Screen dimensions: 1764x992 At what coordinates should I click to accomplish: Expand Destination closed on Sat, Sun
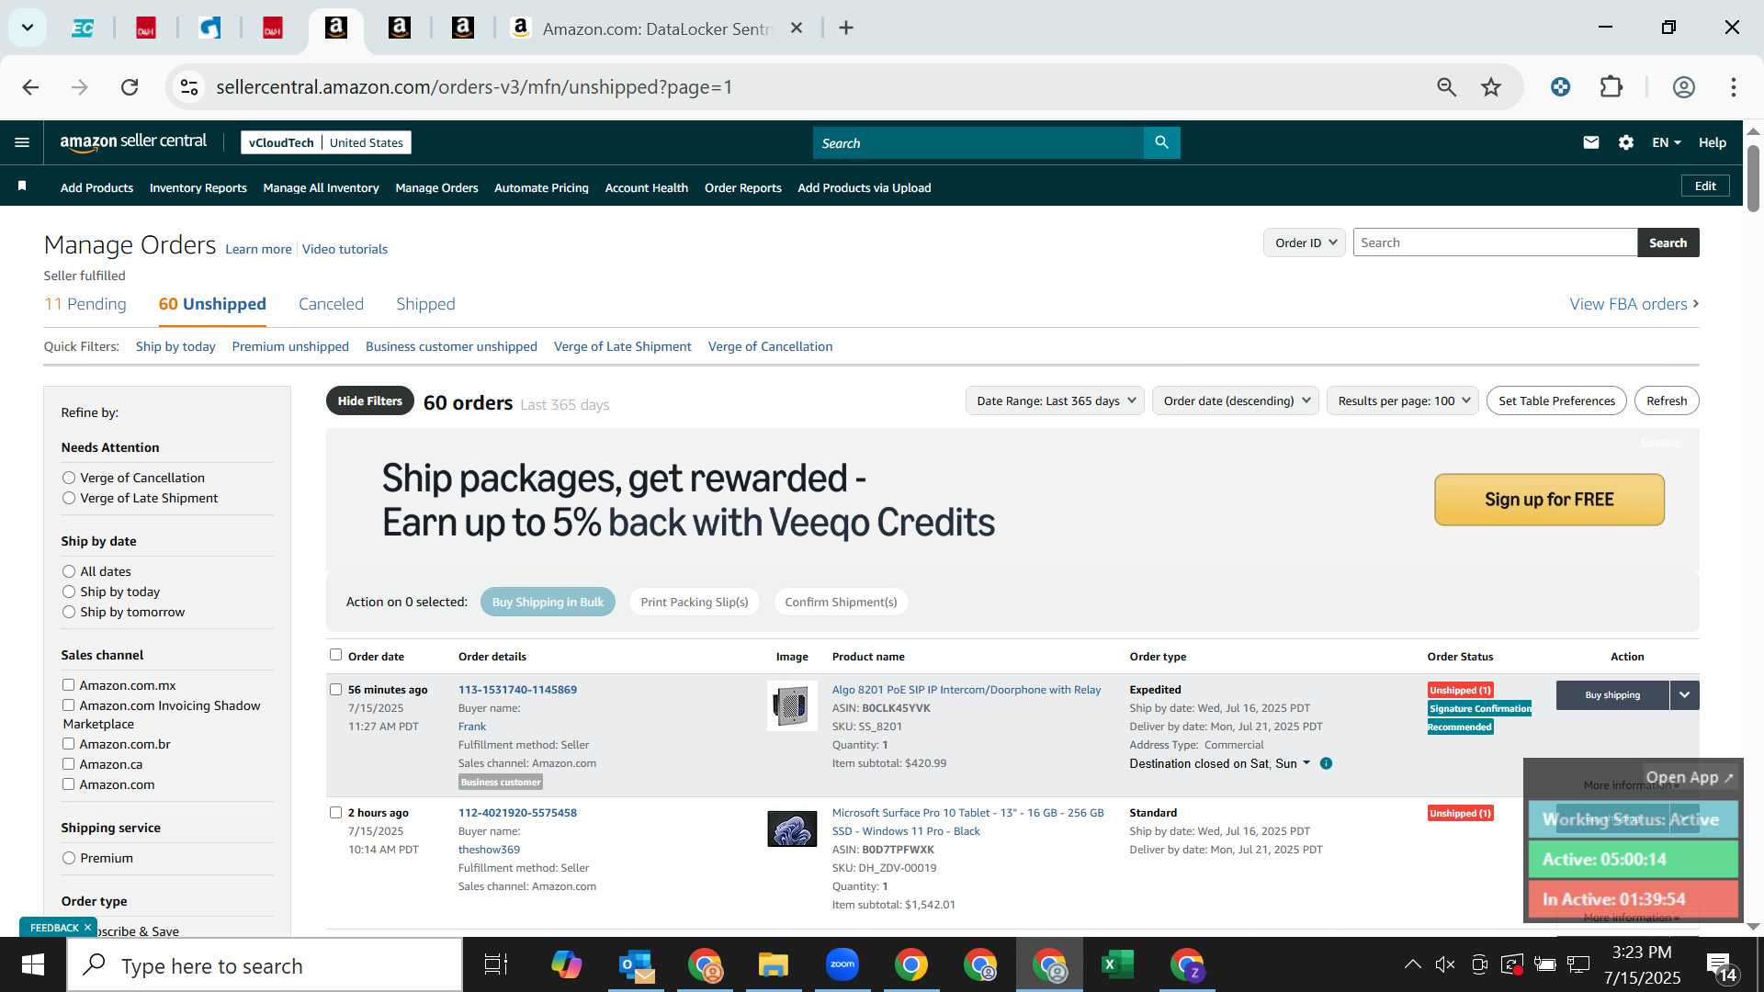pos(1220,763)
